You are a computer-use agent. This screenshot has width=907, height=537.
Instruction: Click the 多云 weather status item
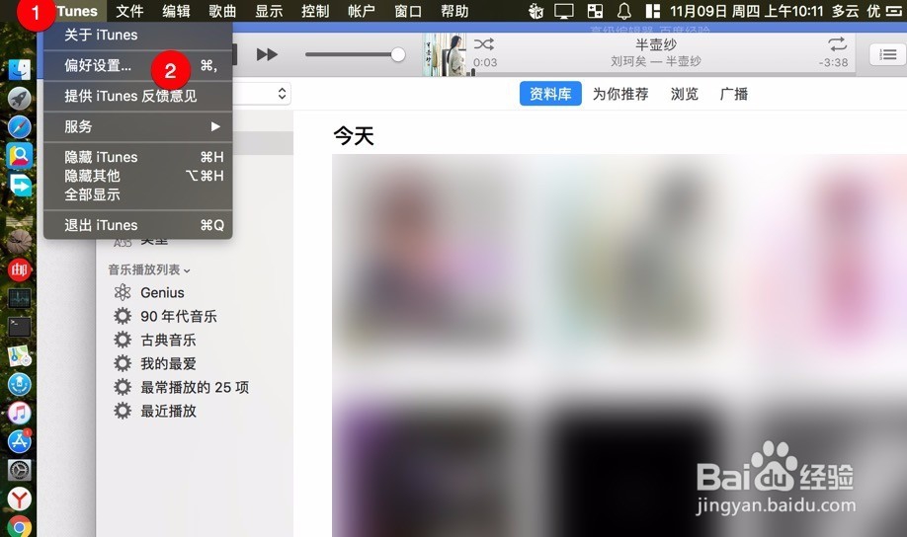coord(845,11)
